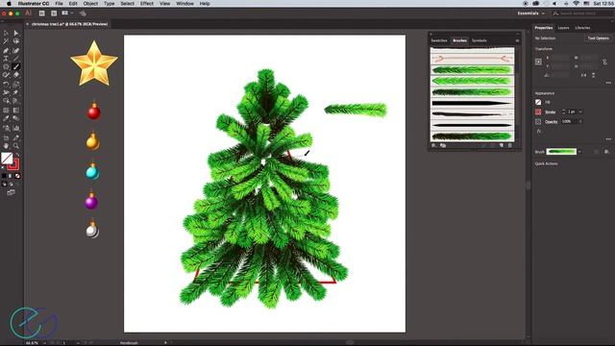
Task: Click the Fill color in Appearance section
Action: (538, 102)
